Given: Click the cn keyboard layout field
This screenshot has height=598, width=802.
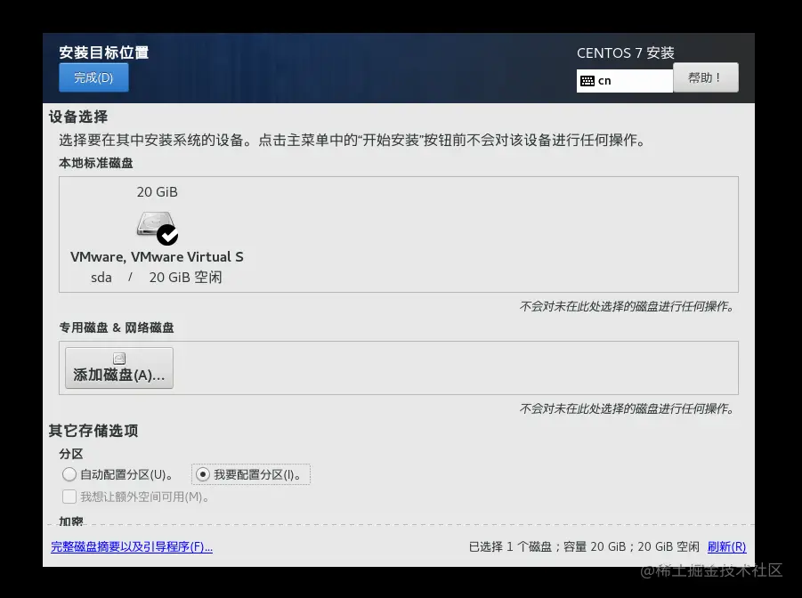Looking at the screenshot, I should pos(625,81).
